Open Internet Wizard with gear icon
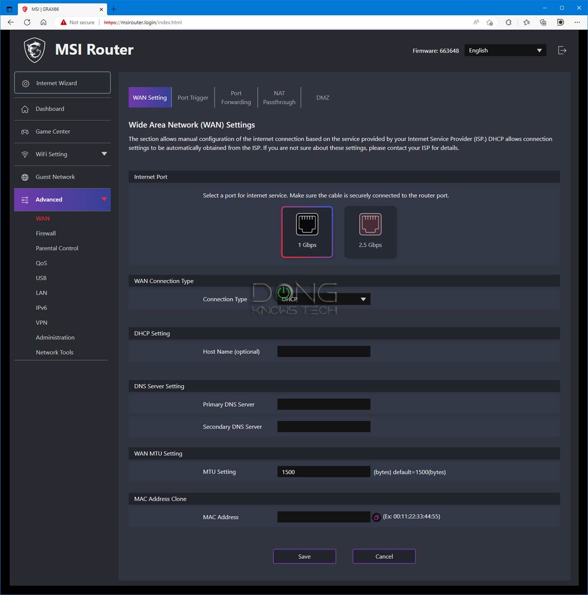The height and width of the screenshot is (595, 588). (62, 83)
